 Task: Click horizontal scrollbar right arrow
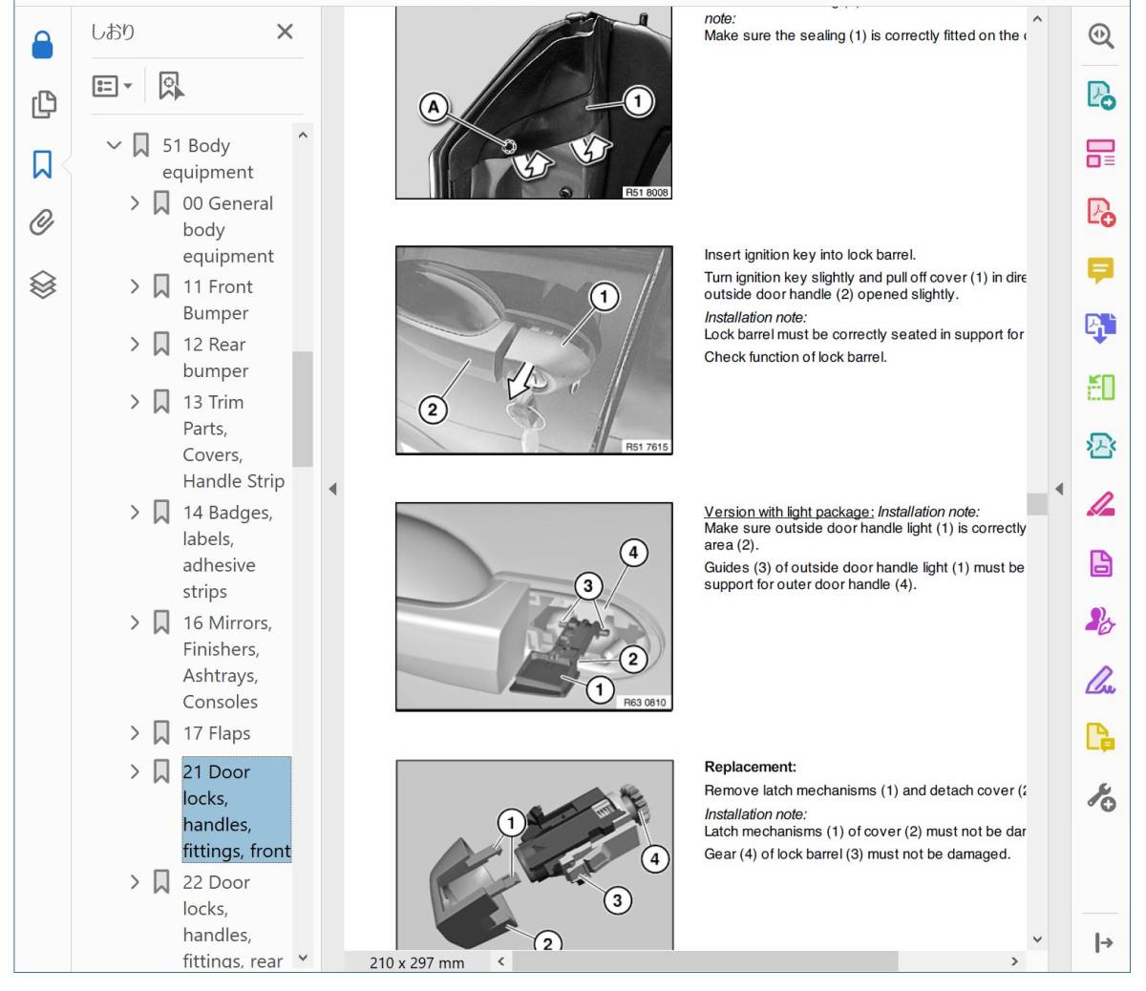pos(1014,961)
